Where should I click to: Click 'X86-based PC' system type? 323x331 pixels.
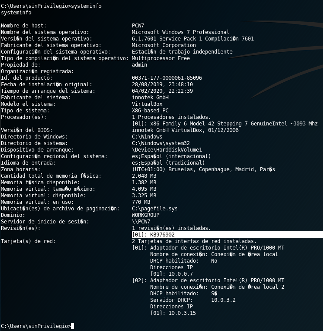pos(150,111)
